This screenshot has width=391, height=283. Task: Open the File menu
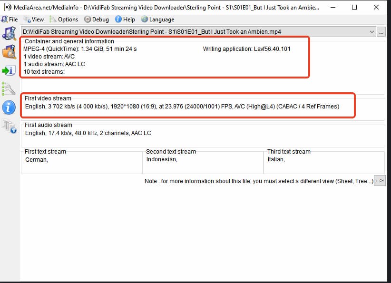pos(10,20)
